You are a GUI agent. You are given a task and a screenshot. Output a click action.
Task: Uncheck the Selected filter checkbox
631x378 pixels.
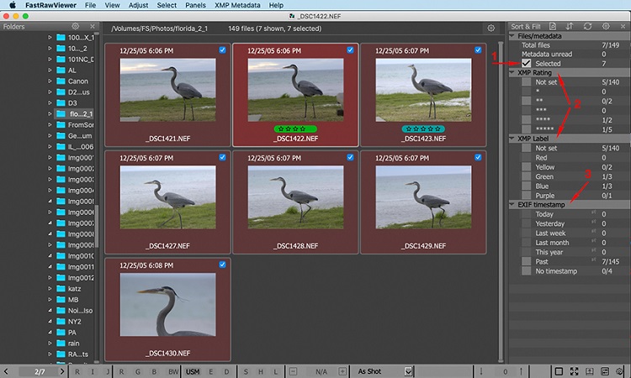(527, 64)
